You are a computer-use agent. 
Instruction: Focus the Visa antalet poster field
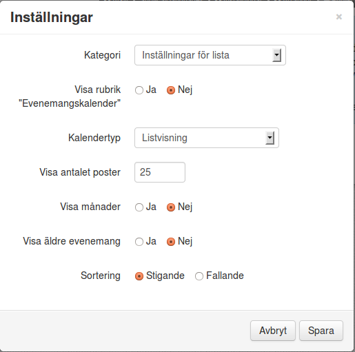[x=160, y=172]
